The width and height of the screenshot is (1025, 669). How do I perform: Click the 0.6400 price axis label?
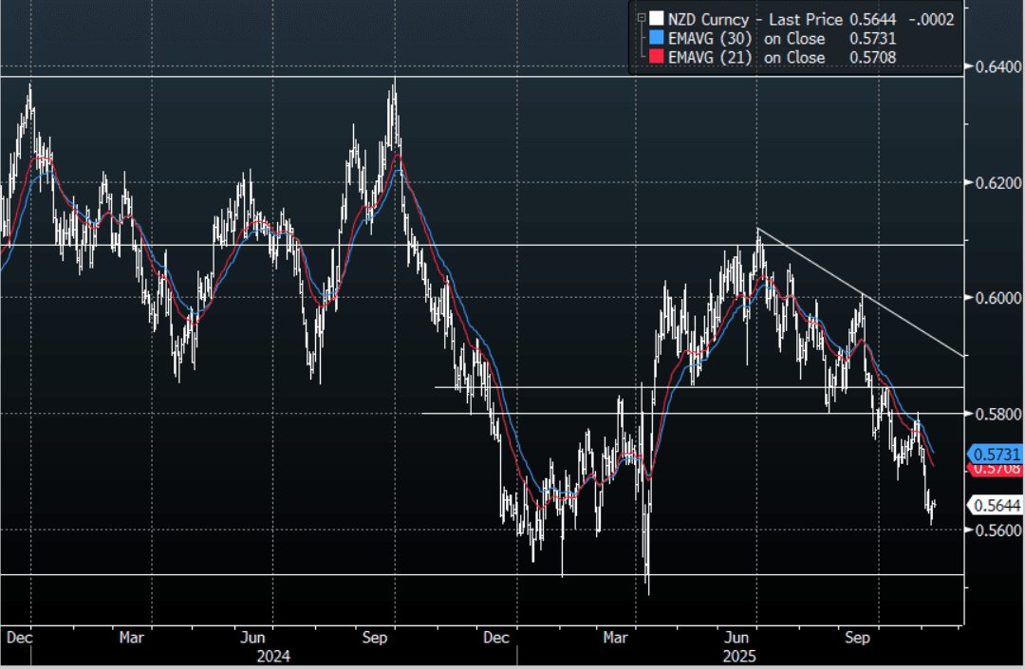coord(997,66)
